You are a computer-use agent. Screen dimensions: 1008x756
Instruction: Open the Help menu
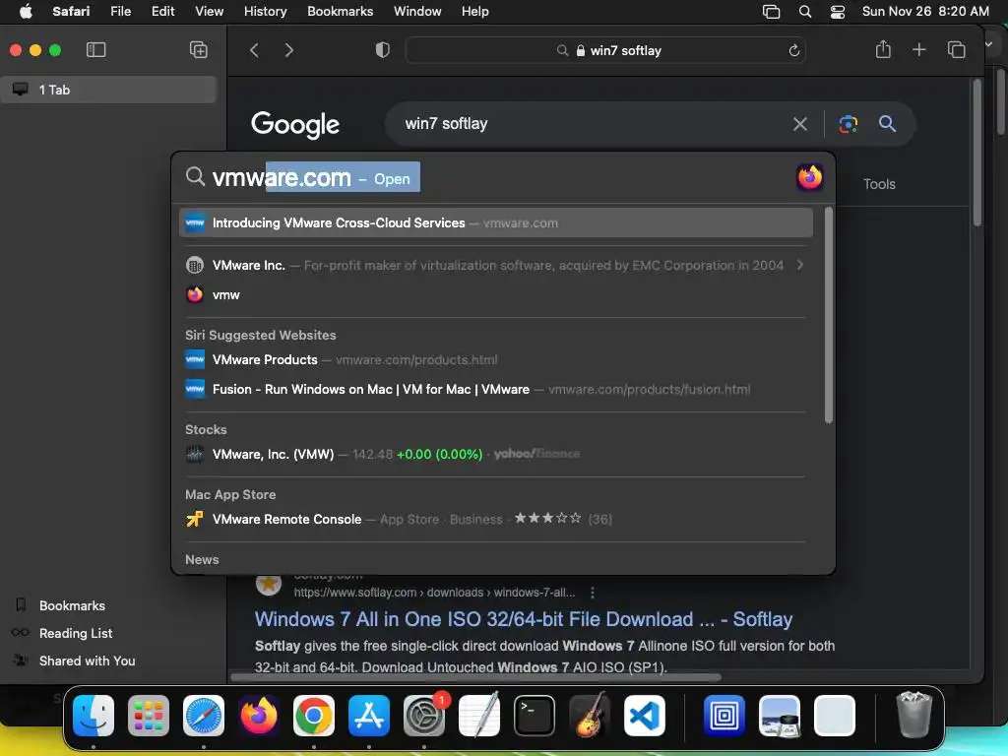(475, 12)
